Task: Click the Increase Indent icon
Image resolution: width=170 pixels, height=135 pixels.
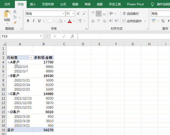Action: (117, 21)
